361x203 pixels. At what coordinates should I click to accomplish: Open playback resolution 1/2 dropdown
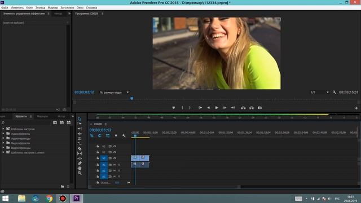(320, 92)
